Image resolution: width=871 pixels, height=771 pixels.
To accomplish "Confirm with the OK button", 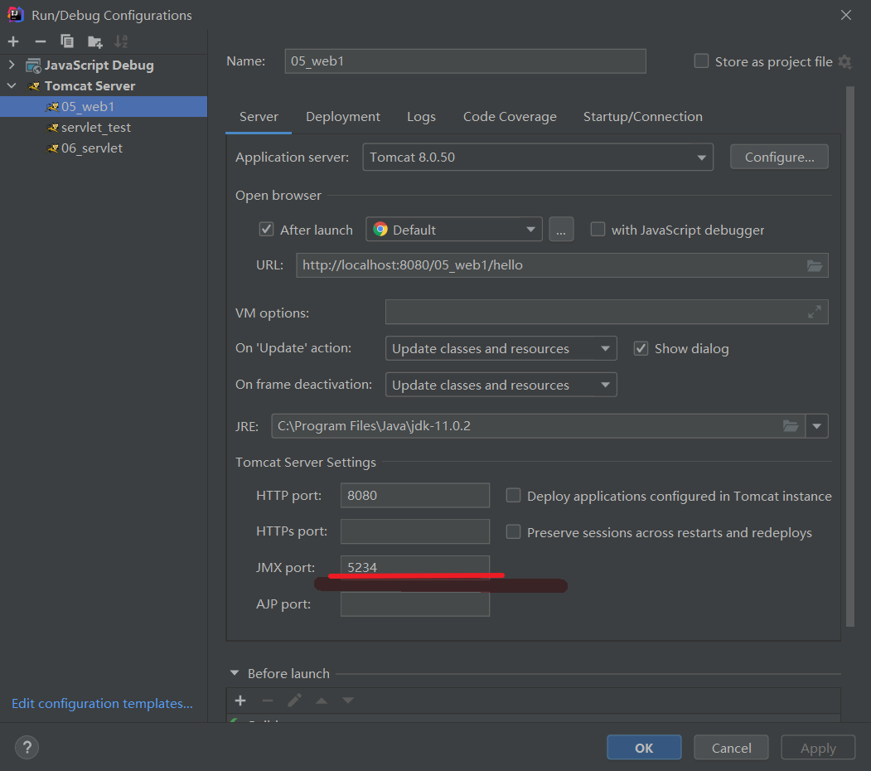I will point(644,748).
